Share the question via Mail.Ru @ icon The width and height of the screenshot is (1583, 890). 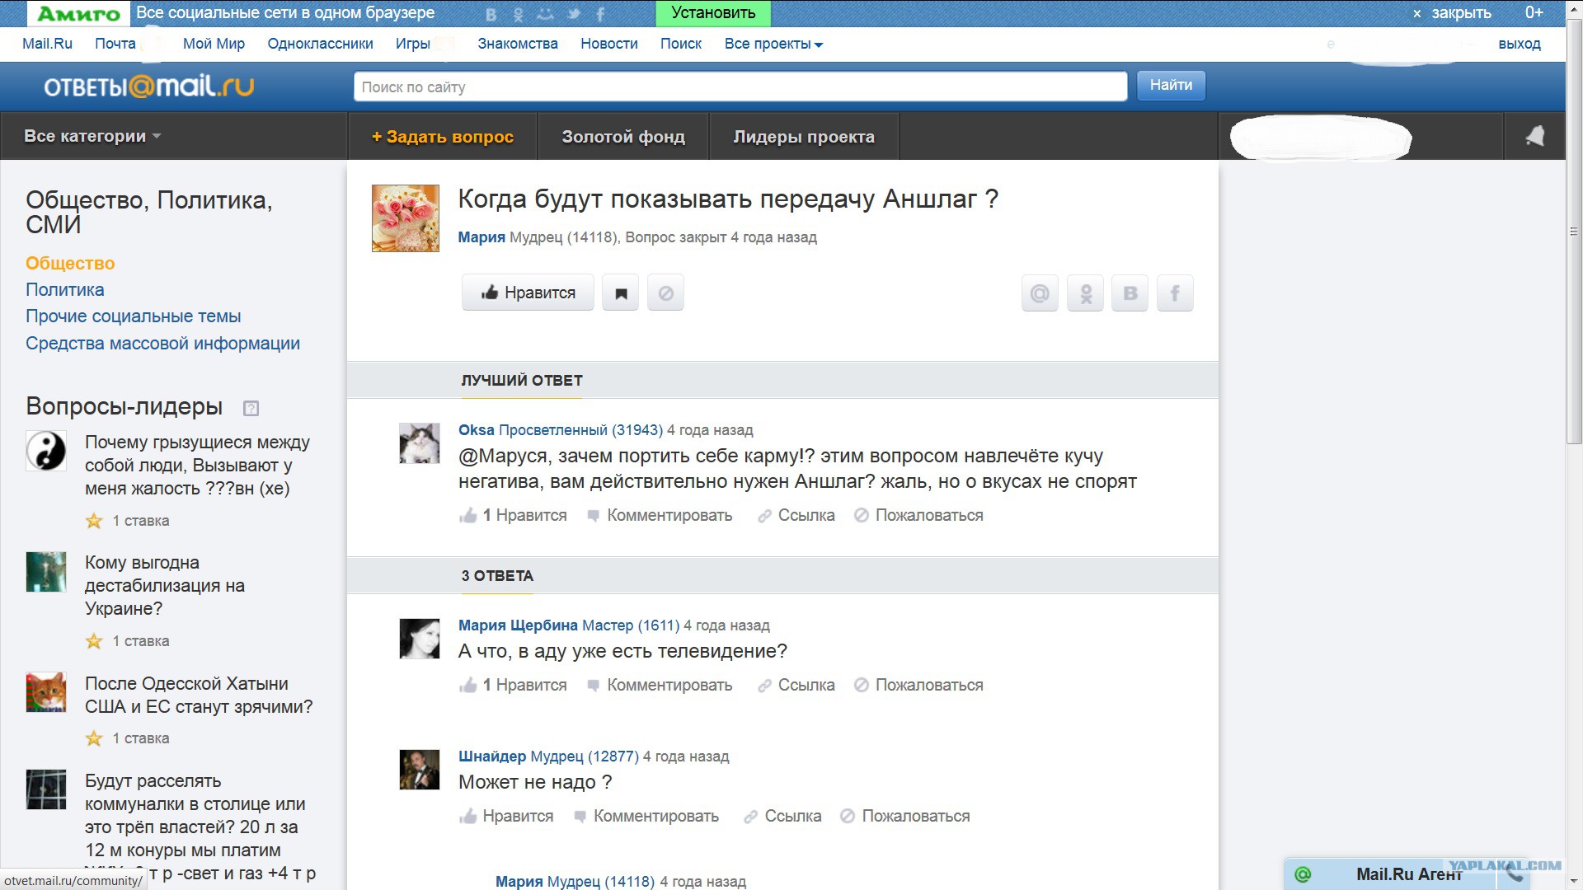coord(1040,293)
